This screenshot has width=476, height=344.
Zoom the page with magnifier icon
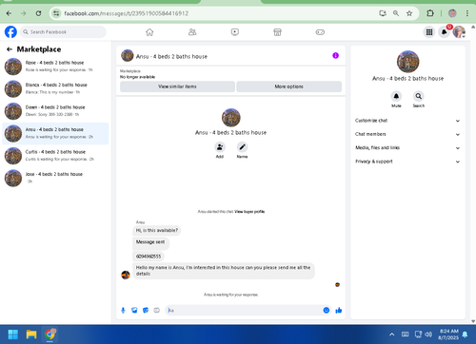point(396,13)
